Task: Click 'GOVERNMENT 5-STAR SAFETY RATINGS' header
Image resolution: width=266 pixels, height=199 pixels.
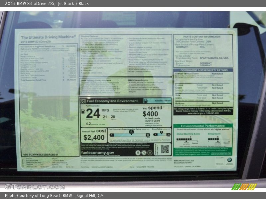Action: coord(204,70)
